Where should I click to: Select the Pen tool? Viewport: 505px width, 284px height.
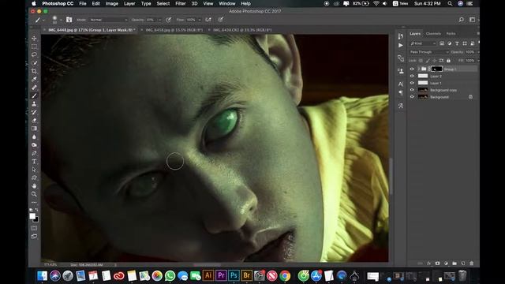[34, 153]
